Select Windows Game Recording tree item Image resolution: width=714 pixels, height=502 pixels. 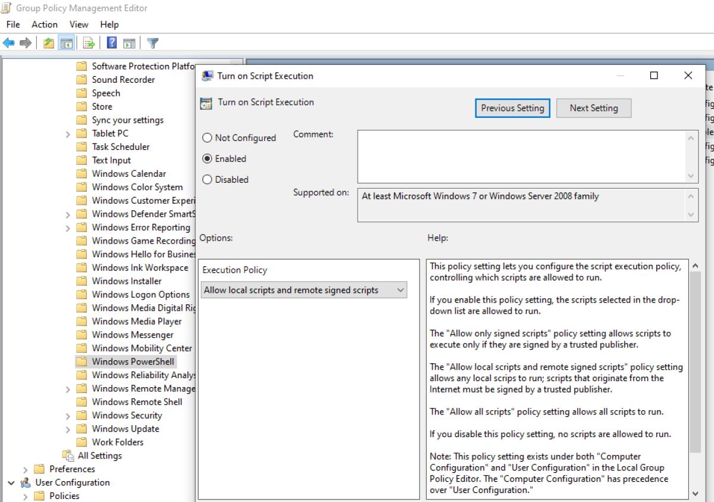(x=143, y=241)
